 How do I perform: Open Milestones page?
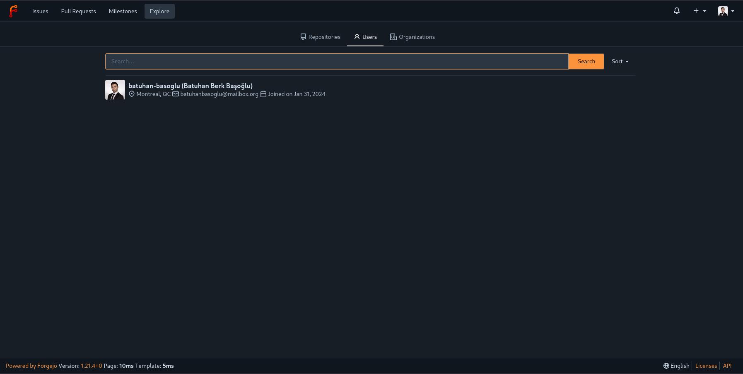123,11
